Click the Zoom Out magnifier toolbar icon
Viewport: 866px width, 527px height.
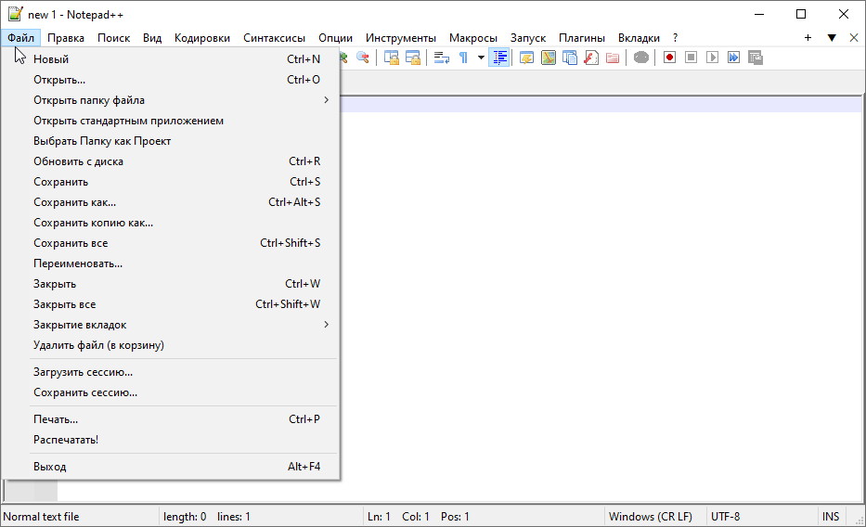click(x=363, y=58)
